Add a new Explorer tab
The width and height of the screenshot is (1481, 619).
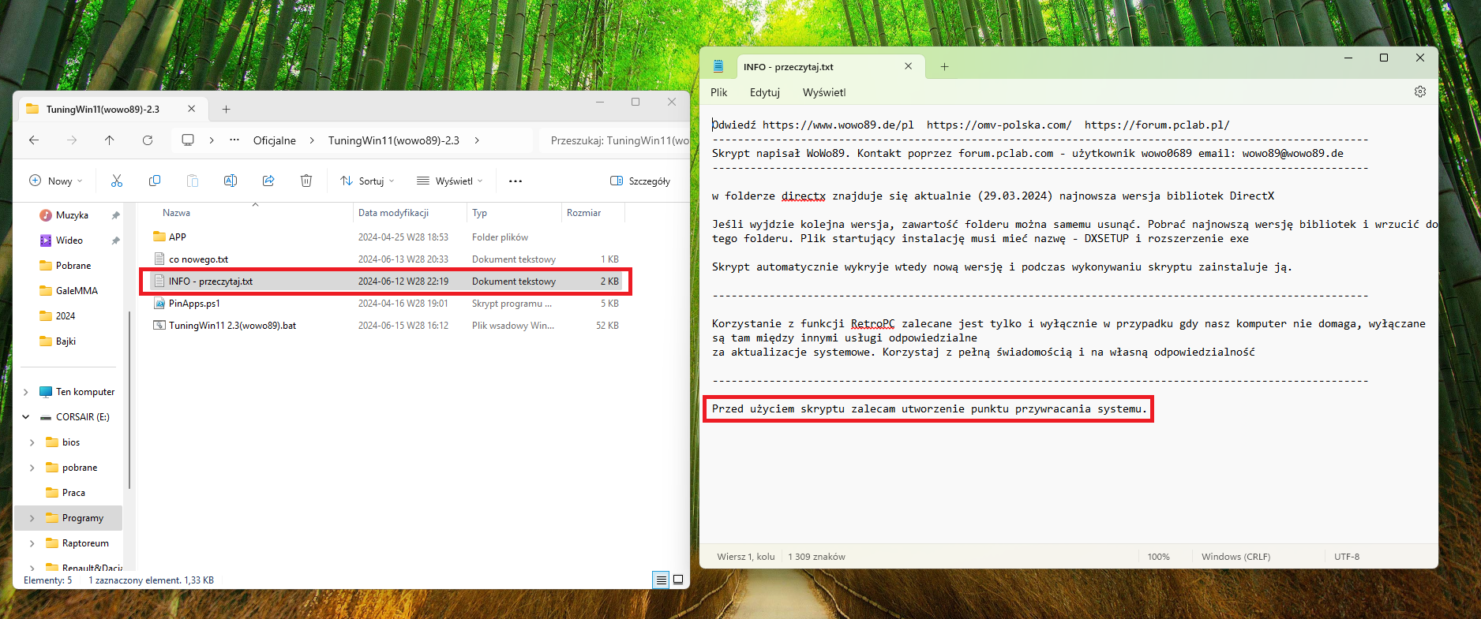click(226, 109)
